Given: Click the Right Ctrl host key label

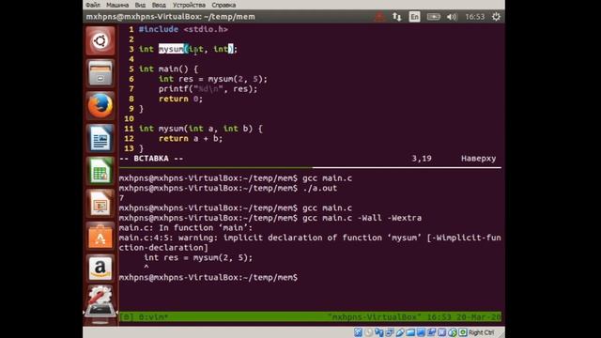Looking at the screenshot, I should 482,332.
